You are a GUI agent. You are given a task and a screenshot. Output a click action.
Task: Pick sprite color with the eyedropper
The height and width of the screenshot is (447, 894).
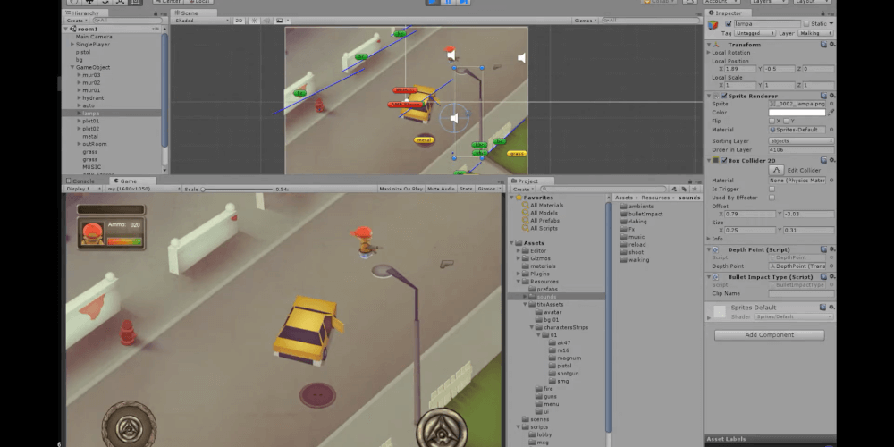tap(831, 113)
